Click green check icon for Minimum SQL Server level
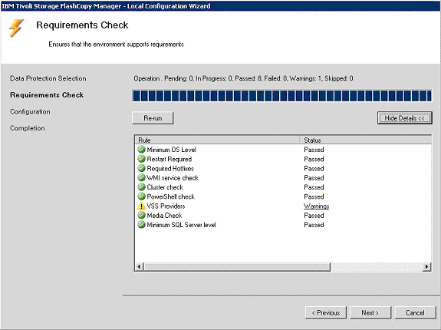441x330 pixels. point(141,225)
